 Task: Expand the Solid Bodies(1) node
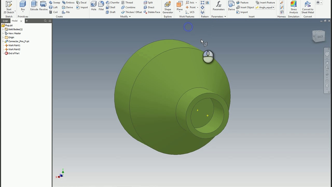click(x=3, y=29)
